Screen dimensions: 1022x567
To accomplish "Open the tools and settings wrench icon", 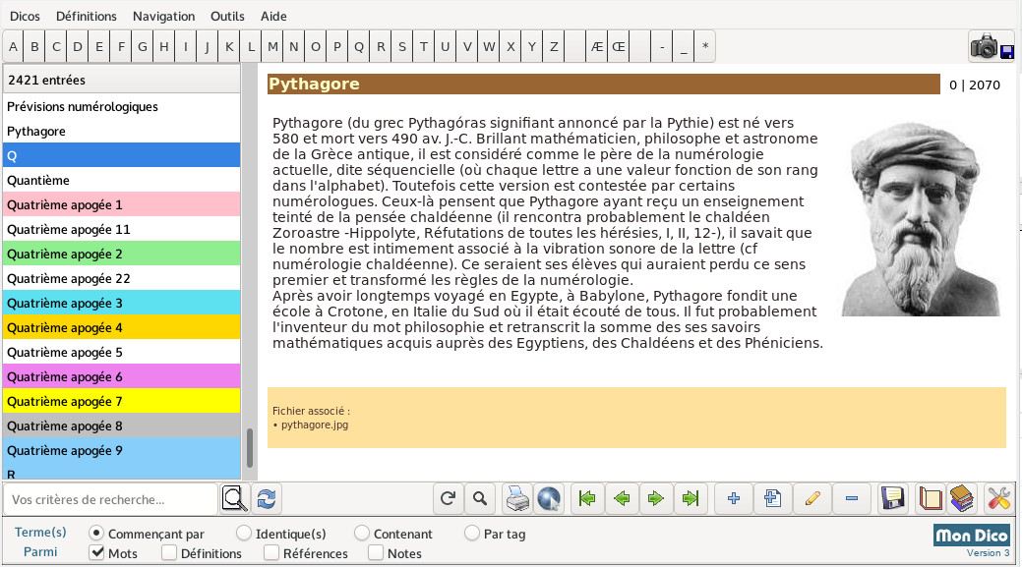I will coord(998,499).
